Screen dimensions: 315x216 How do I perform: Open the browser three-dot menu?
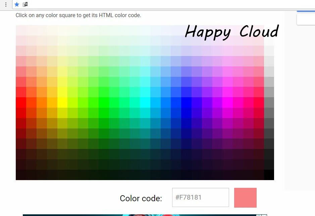pos(6,4)
